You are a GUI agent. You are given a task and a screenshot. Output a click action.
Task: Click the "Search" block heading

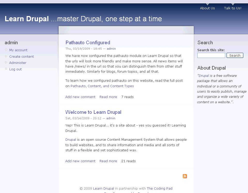205,42
